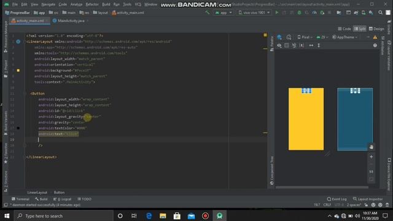Open the app run configuration dropdown

click(224, 12)
